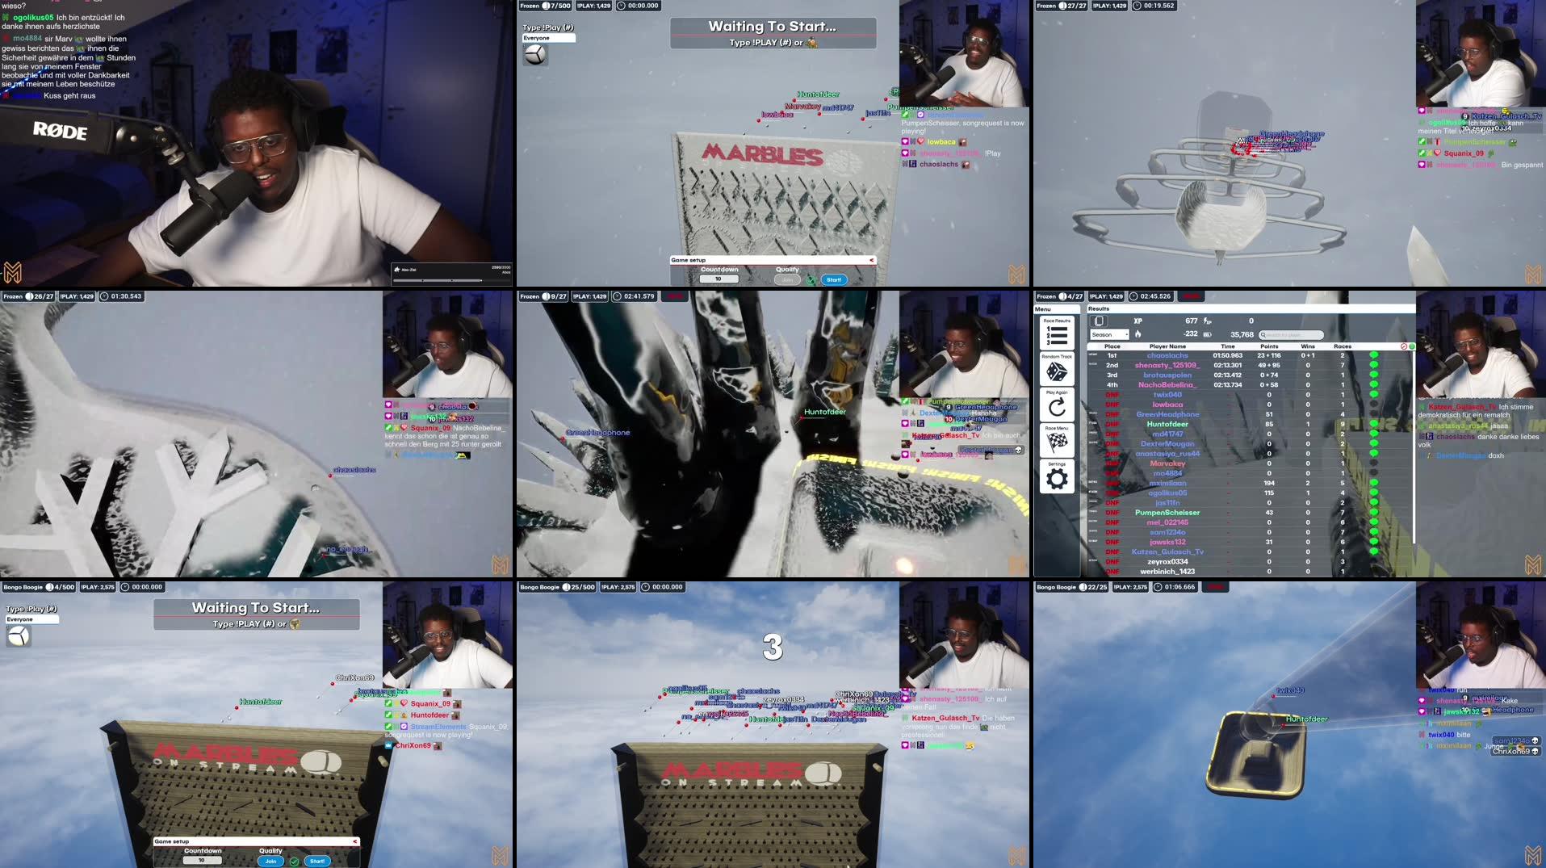Select werbinich_1423 in the results table

click(1167, 572)
